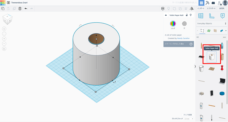Click the Import button

point(201,8)
